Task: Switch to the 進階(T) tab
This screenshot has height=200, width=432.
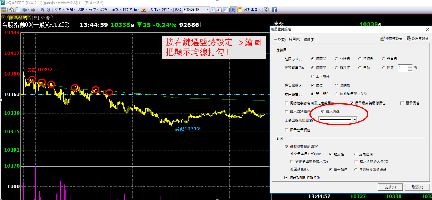Action: point(309,40)
